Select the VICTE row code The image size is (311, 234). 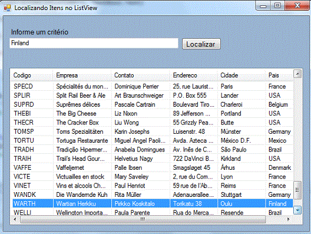tap(22, 177)
